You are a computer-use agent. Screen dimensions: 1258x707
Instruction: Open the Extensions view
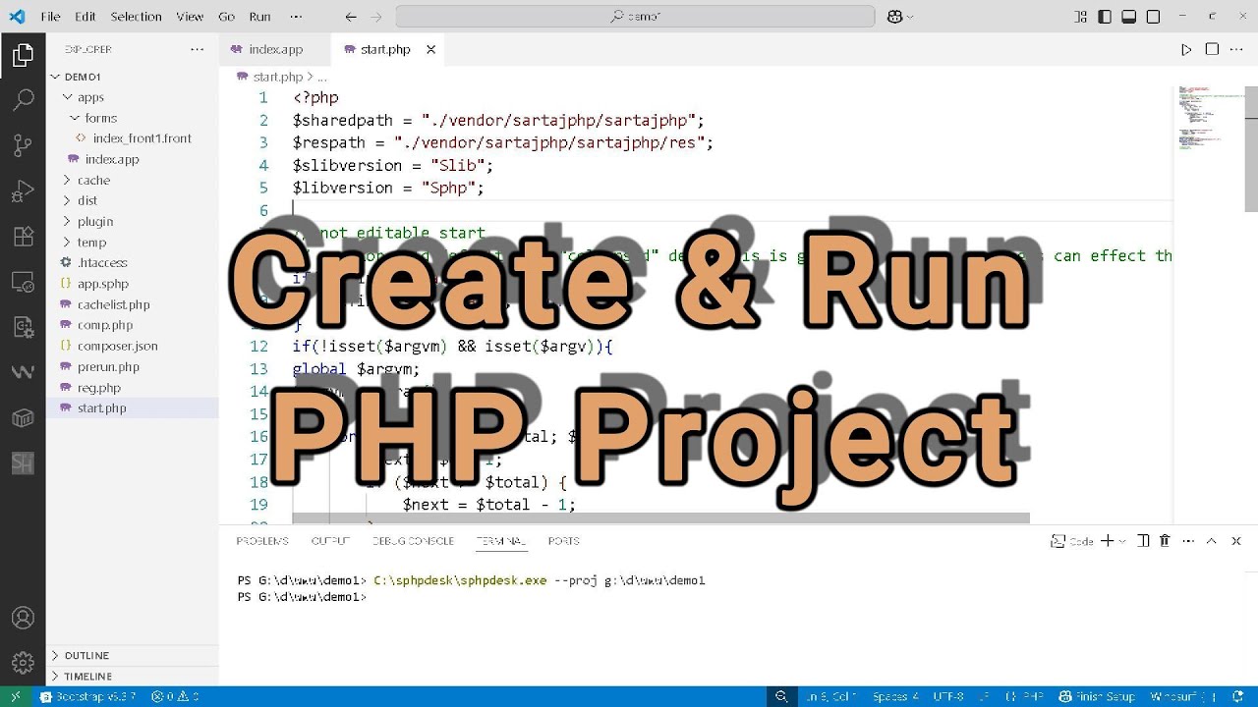[x=23, y=237]
